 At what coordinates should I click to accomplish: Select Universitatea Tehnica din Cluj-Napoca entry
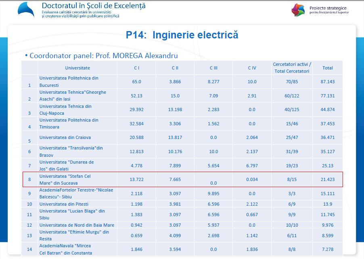coord(65,110)
